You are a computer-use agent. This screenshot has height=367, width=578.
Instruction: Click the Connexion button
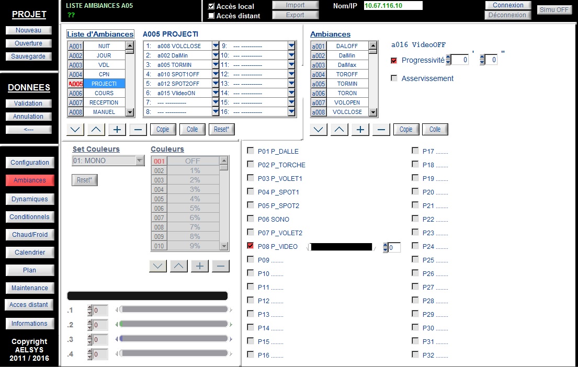508,5
